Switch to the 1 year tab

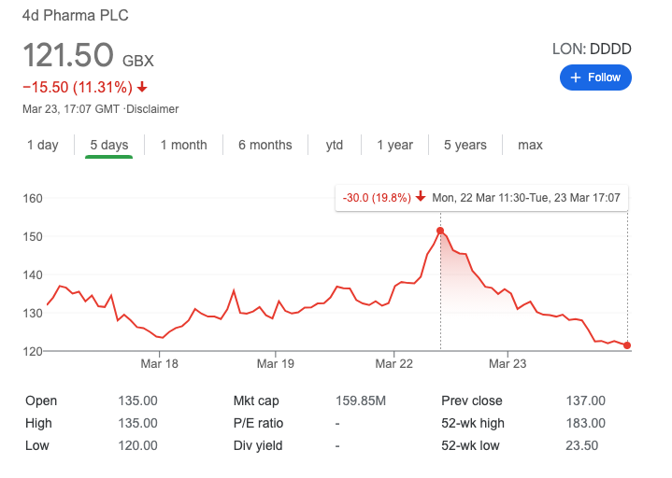pyautogui.click(x=394, y=145)
